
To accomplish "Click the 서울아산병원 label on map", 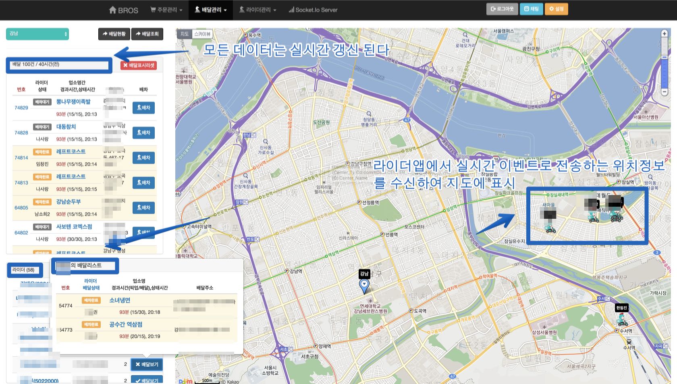I will click(646, 117).
